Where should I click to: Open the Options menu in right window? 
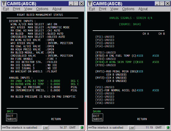(x=128, y=9)
